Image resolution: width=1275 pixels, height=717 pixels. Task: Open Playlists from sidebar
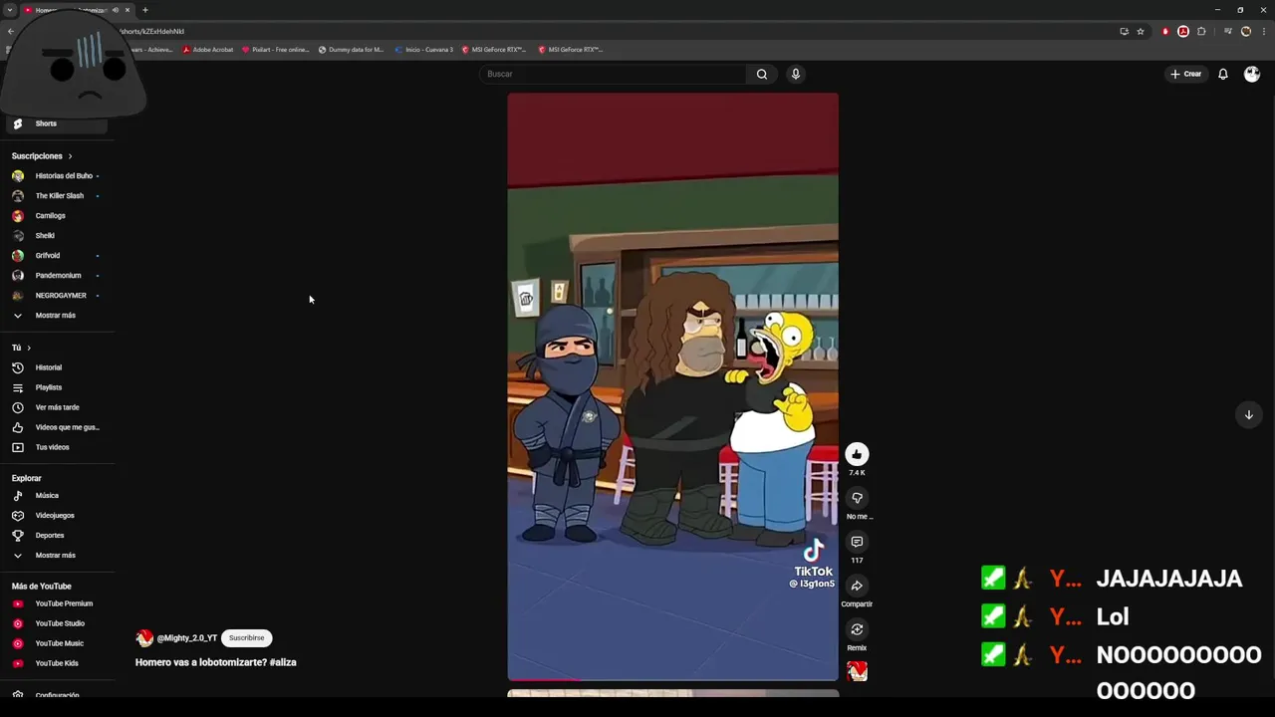(x=57, y=387)
